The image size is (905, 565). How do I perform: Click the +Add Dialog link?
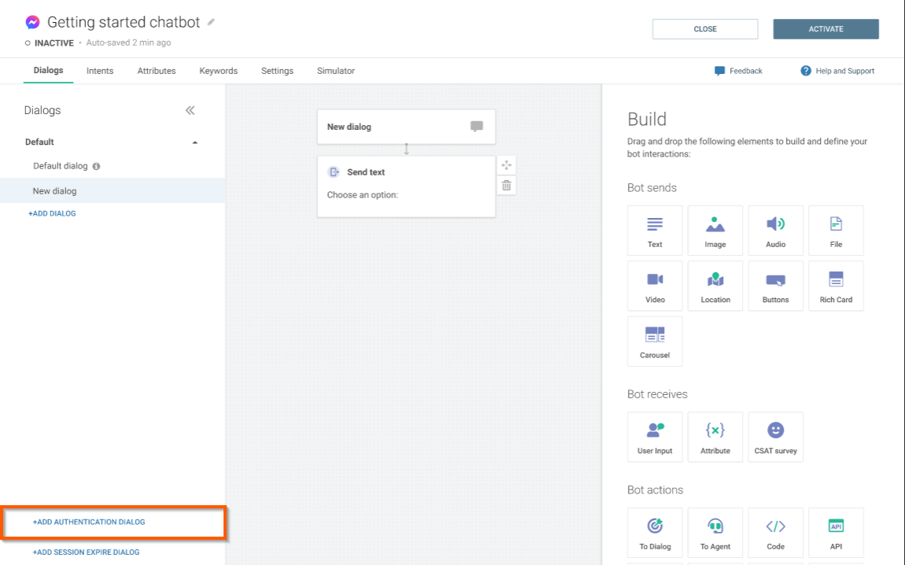tap(53, 213)
